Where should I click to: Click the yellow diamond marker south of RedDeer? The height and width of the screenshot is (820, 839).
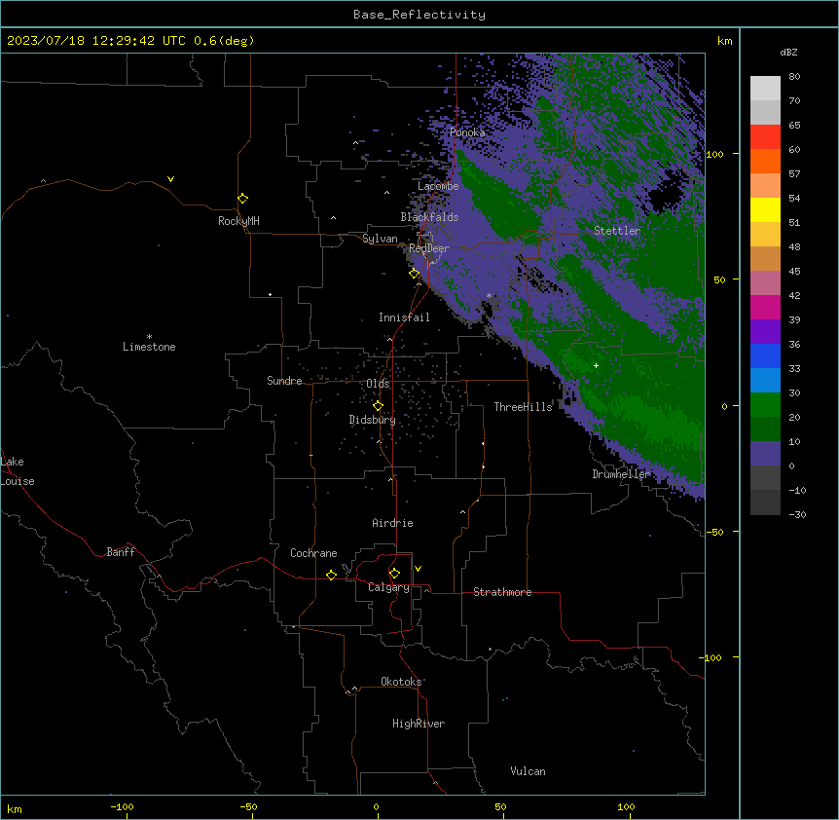(x=414, y=274)
